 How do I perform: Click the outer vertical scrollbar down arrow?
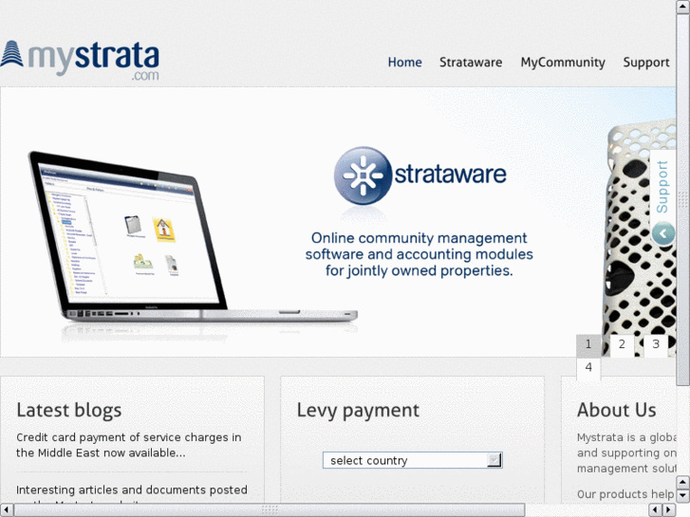click(683, 495)
